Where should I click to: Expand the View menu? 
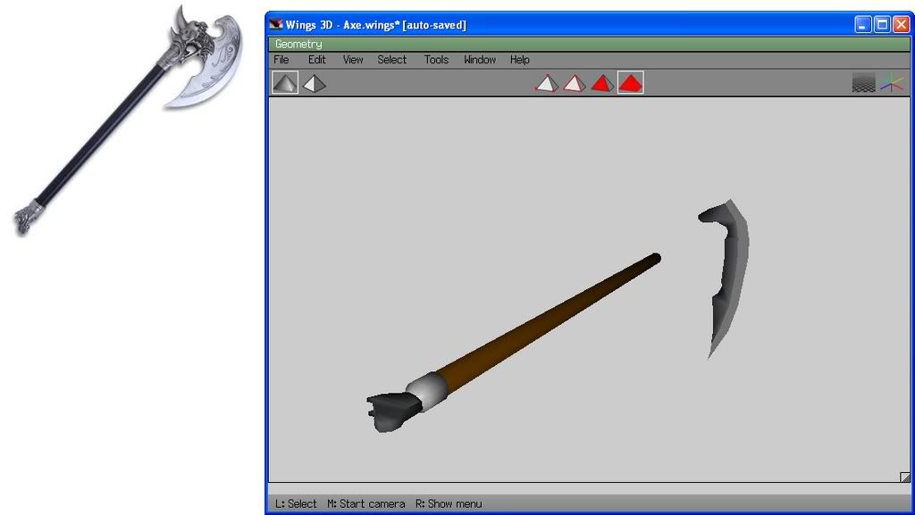tap(353, 60)
